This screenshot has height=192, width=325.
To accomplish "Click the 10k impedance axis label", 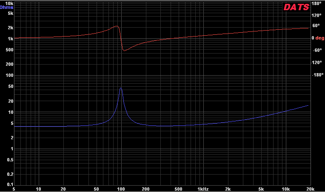I will 9,3.
